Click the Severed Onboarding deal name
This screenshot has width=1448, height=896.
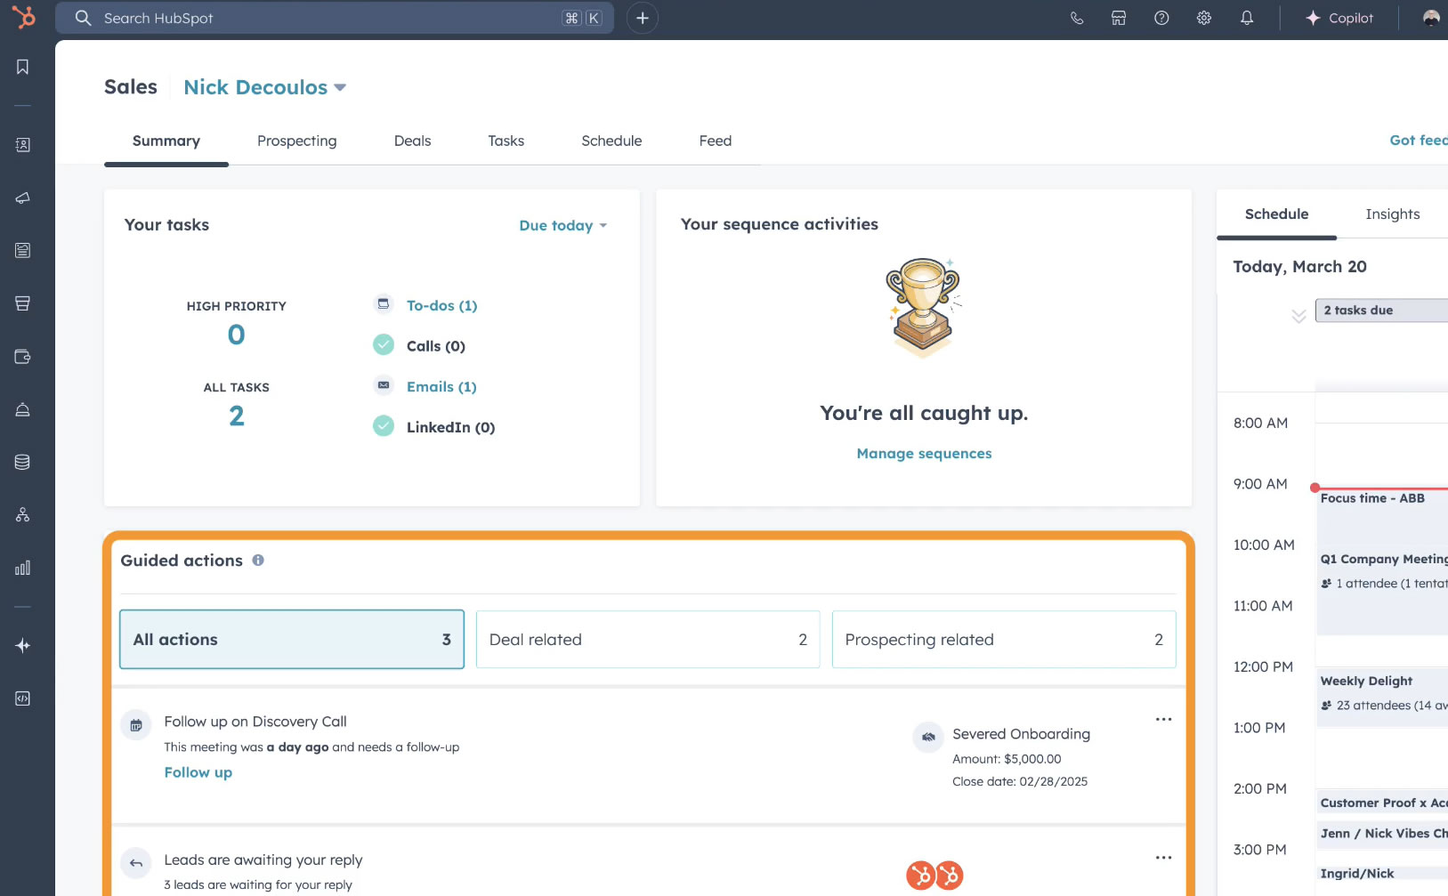[x=1021, y=733]
